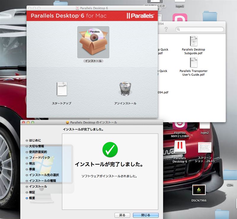Click the Parallels icon in Parallels Desktop 6 title bar
Image resolution: width=237 pixels, height=219 pixels.
click(x=77, y=8)
